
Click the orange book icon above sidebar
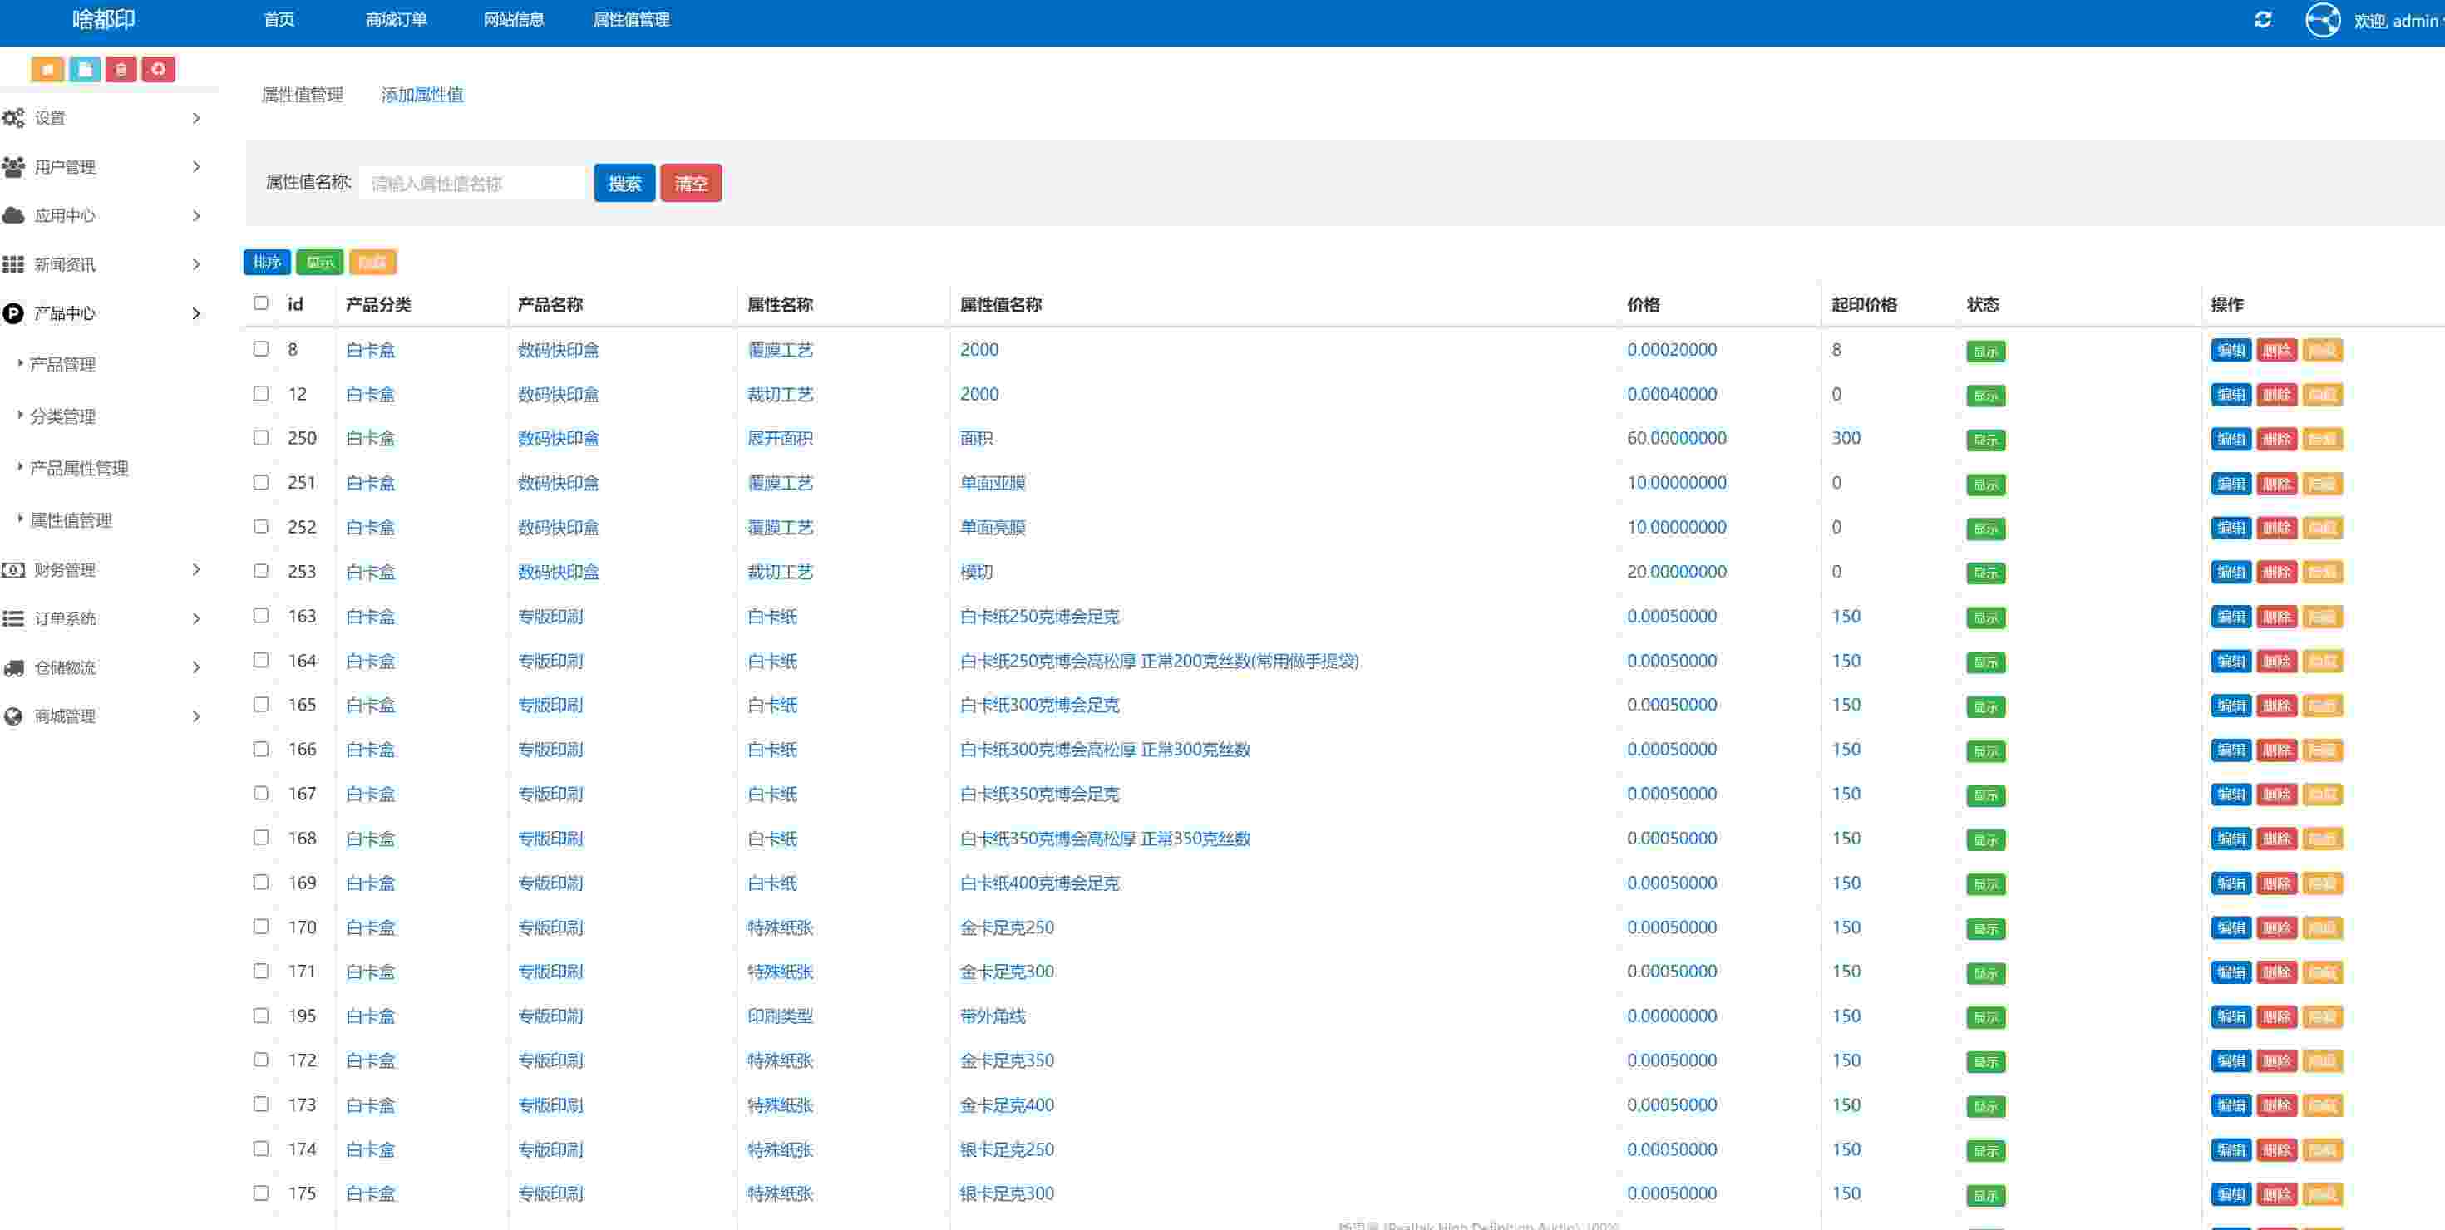(47, 69)
